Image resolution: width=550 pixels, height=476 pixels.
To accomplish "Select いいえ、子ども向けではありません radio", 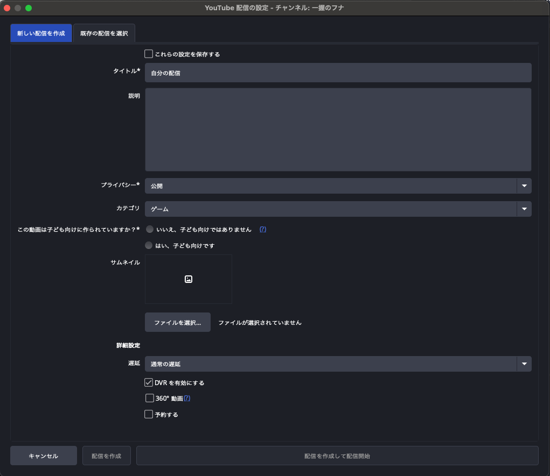I will 150,230.
